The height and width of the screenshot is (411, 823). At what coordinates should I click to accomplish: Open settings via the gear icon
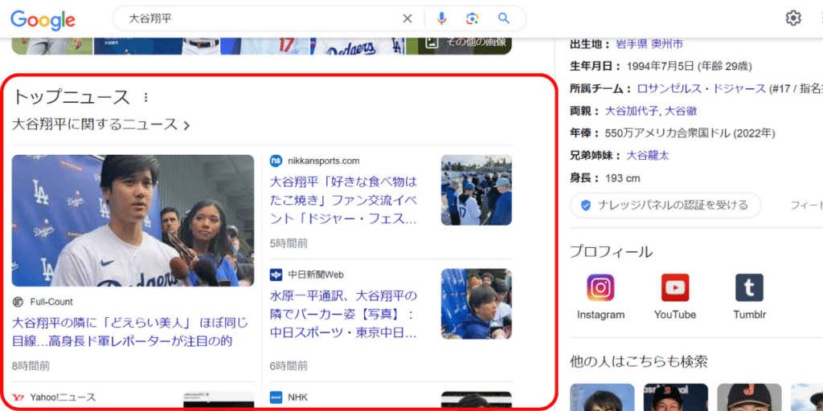(793, 18)
